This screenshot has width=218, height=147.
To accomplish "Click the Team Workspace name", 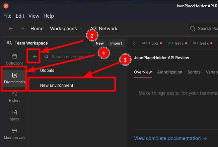I will [x=31, y=43].
